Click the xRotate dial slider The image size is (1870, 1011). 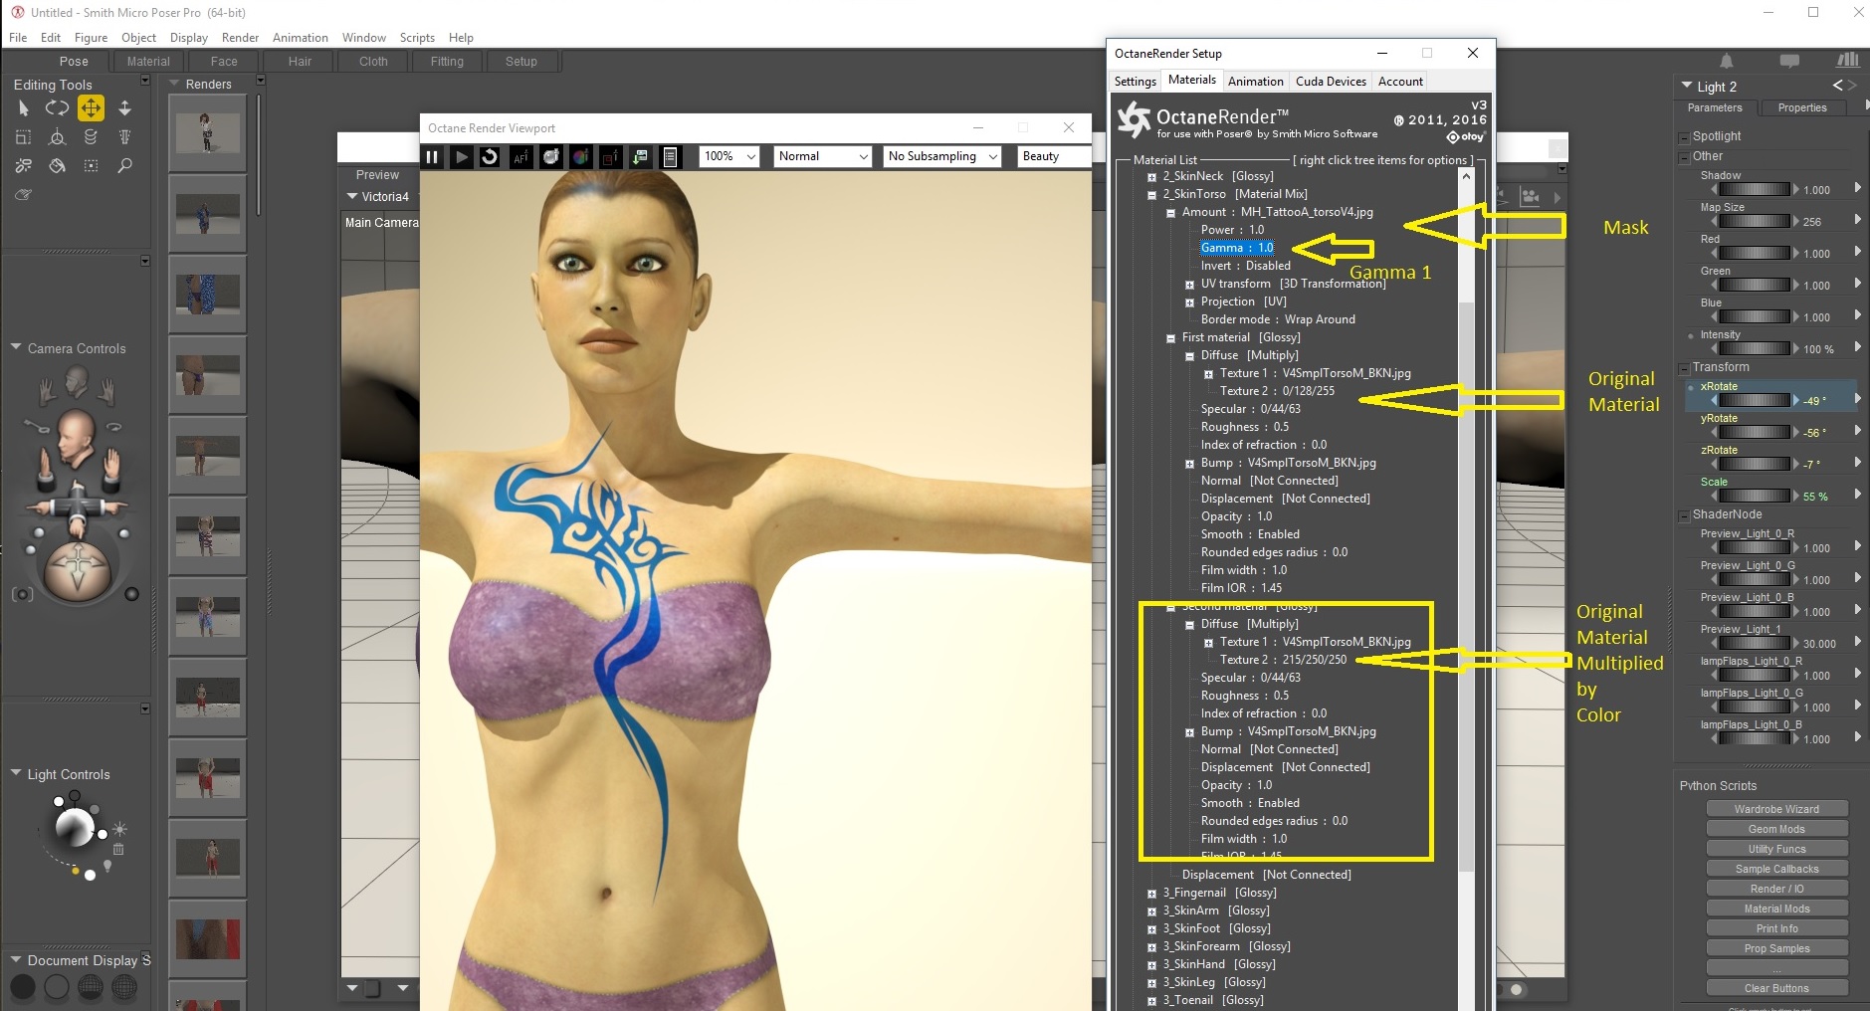tap(1755, 400)
